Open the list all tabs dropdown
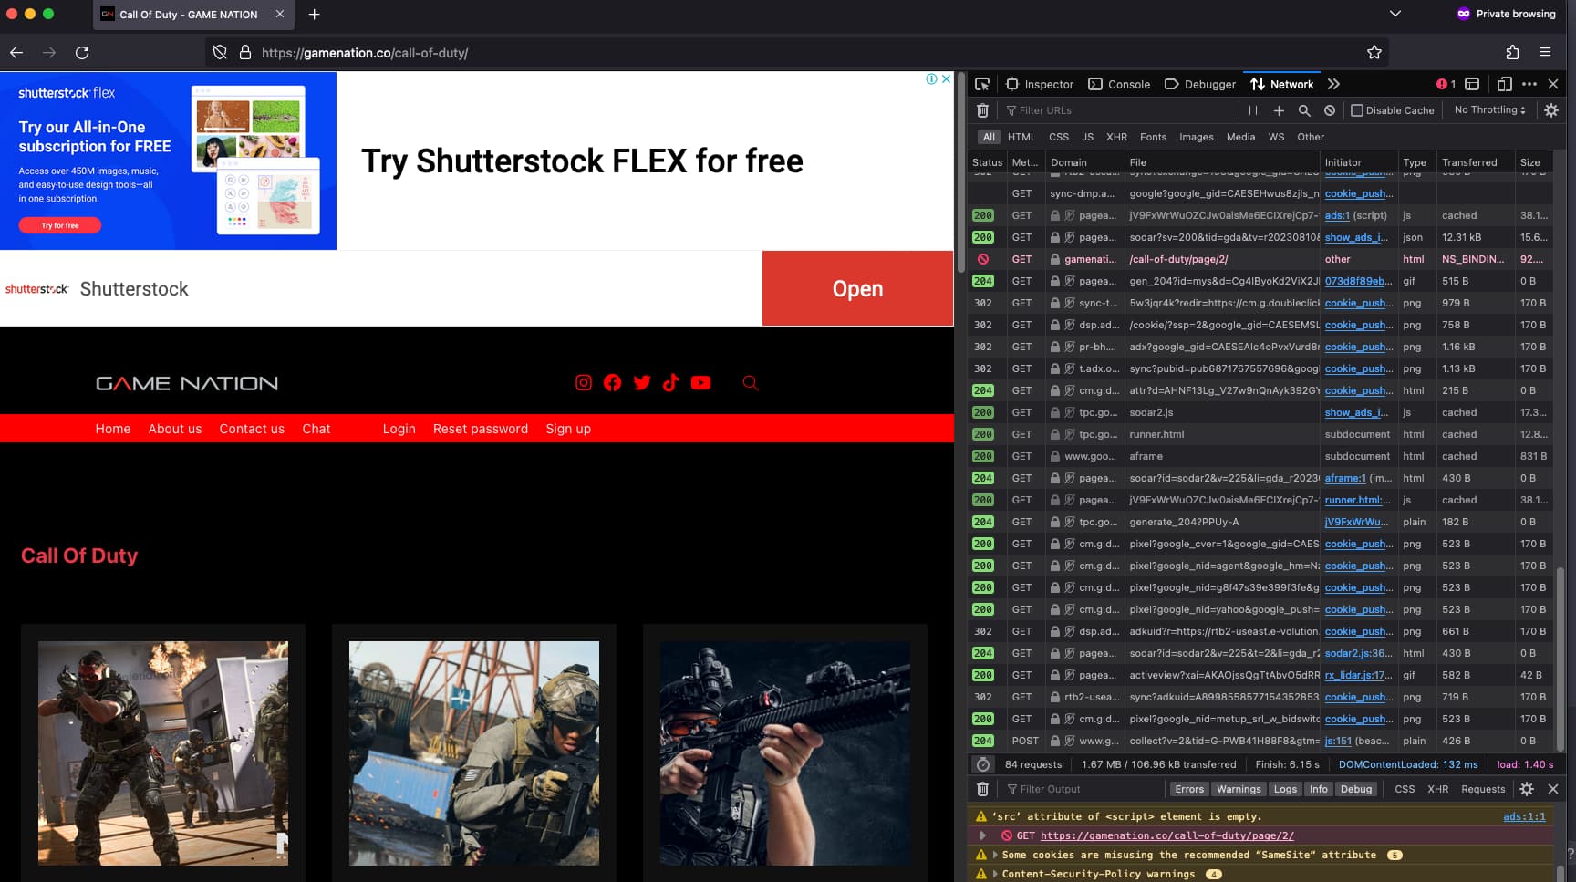This screenshot has width=1576, height=882. tap(1395, 14)
